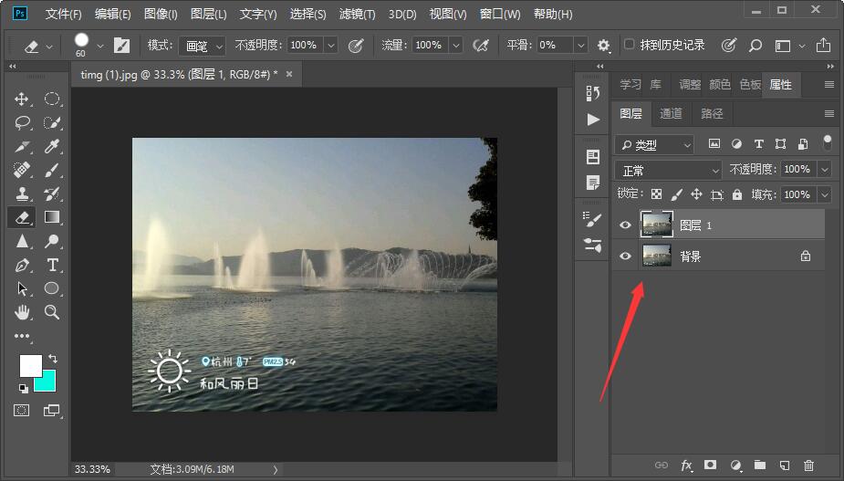Click the share icon
This screenshot has width=844, height=481.
tap(823, 45)
